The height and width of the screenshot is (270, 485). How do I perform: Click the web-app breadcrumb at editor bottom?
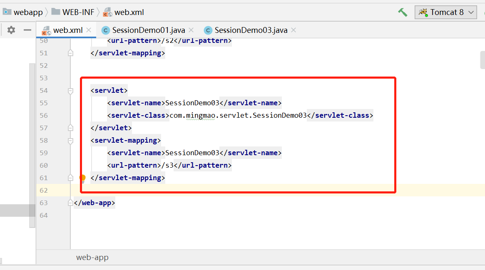click(92, 258)
